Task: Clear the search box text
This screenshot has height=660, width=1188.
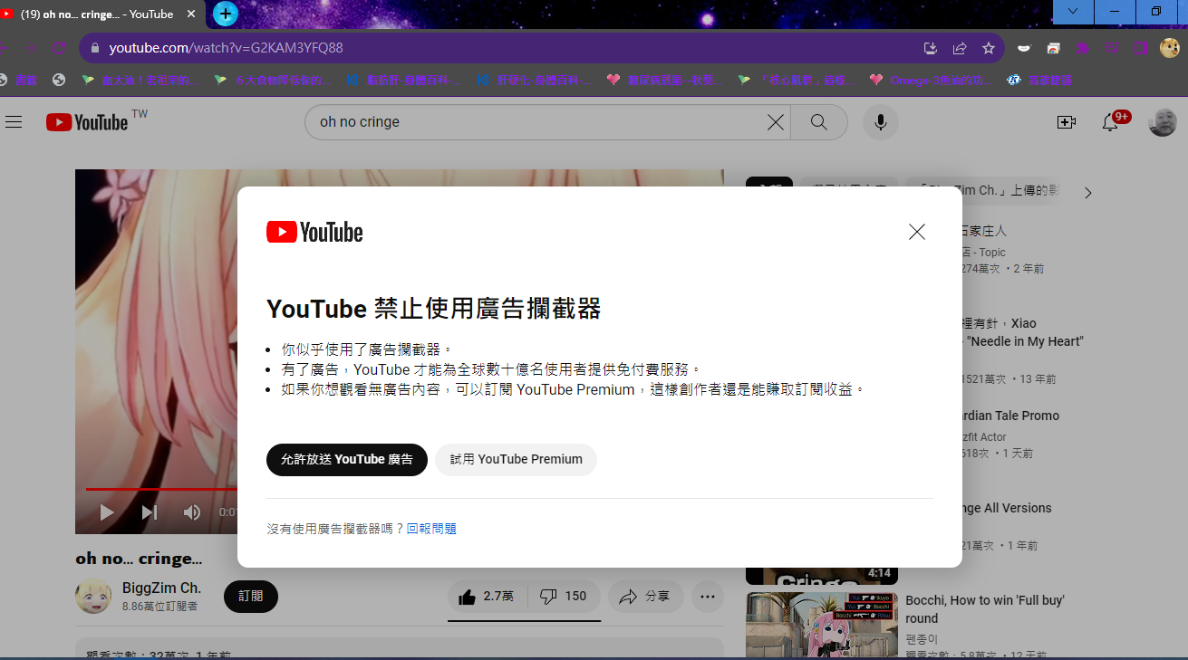Action: tap(776, 122)
